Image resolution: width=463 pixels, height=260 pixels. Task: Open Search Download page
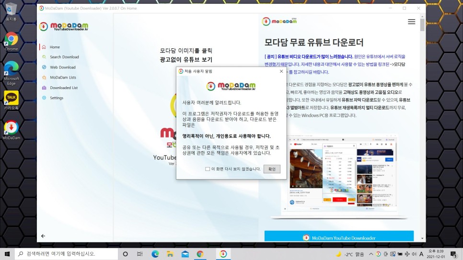point(64,57)
